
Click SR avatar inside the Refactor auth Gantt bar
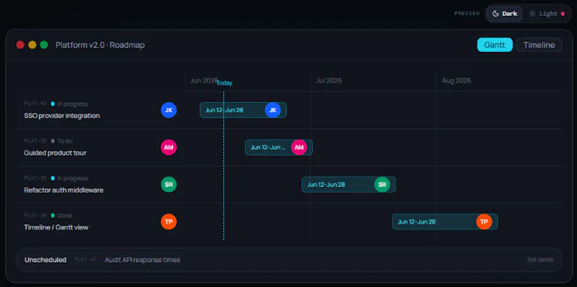click(x=382, y=185)
